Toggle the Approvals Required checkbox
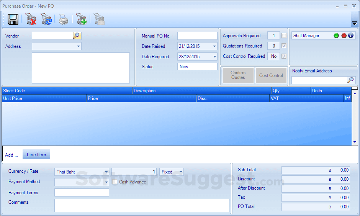Image resolution: width=360 pixels, height=216 pixels. pos(284,36)
